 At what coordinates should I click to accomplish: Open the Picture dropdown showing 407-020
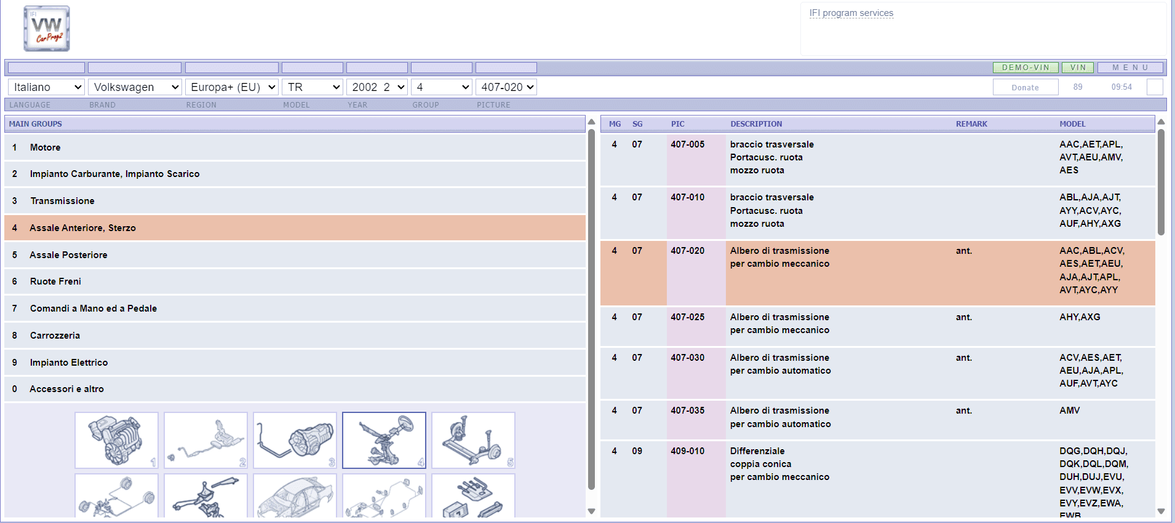click(x=506, y=87)
